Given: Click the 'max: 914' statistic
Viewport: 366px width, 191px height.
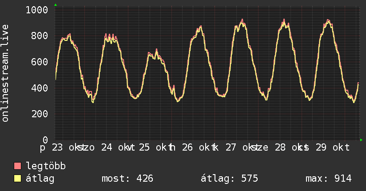Looking at the screenshot, I should click(328, 179).
